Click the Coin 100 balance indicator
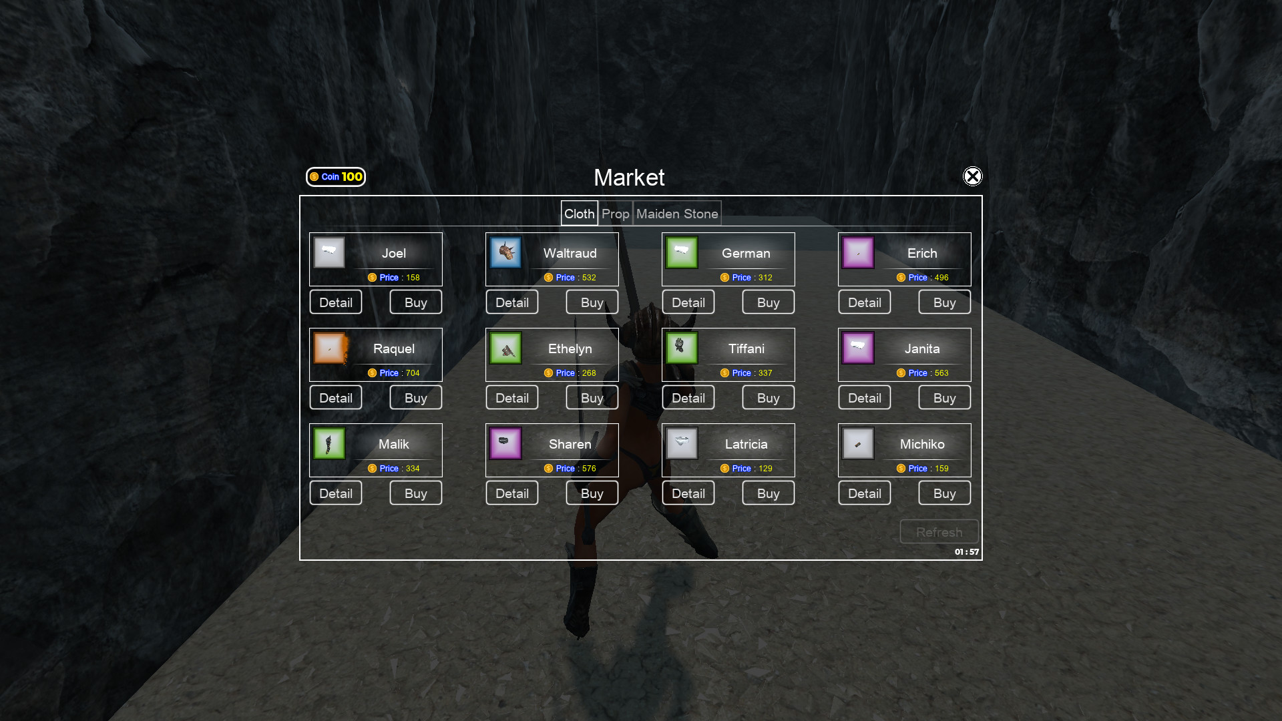 tap(336, 177)
